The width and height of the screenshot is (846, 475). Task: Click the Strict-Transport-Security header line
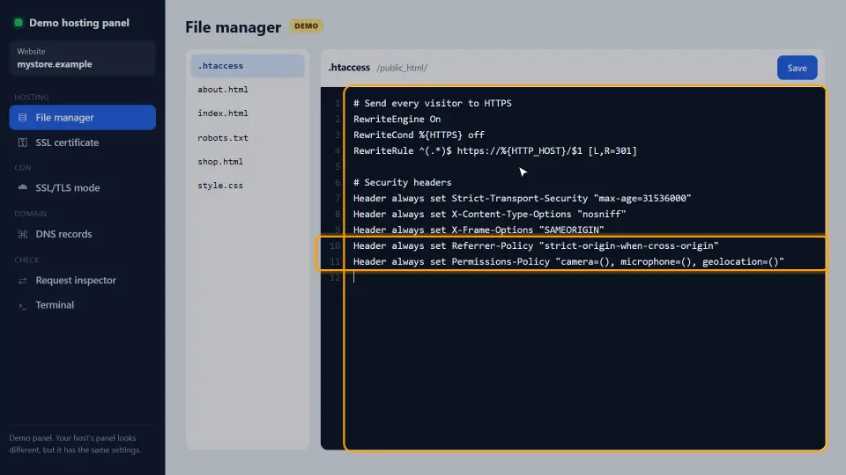[523, 198]
